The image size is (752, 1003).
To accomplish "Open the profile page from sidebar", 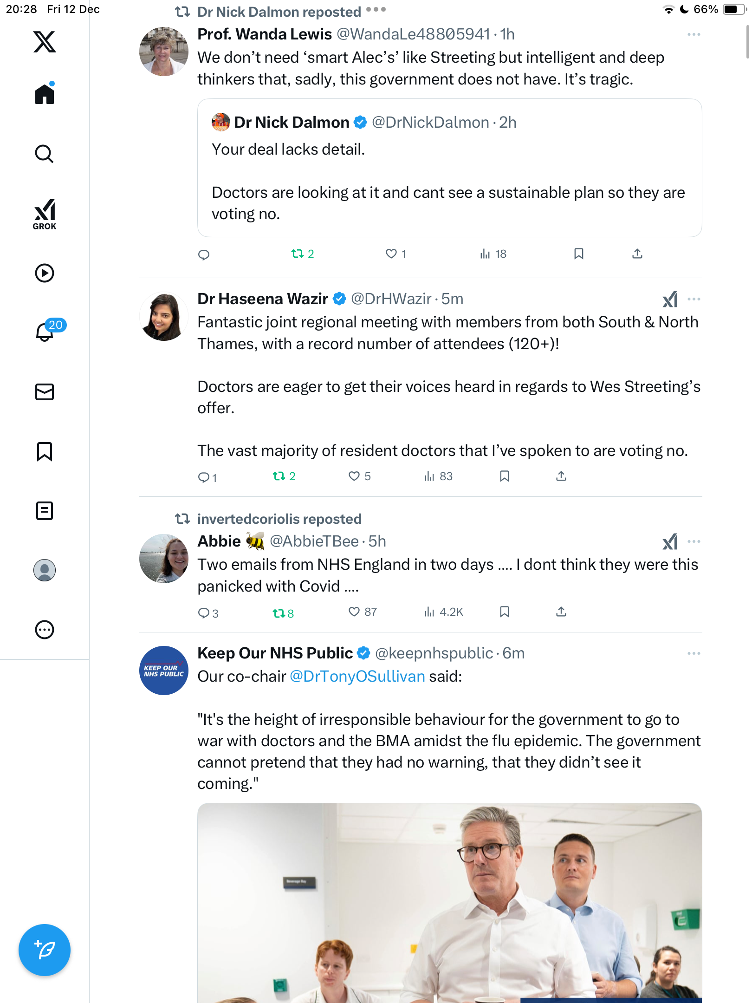I will [45, 570].
